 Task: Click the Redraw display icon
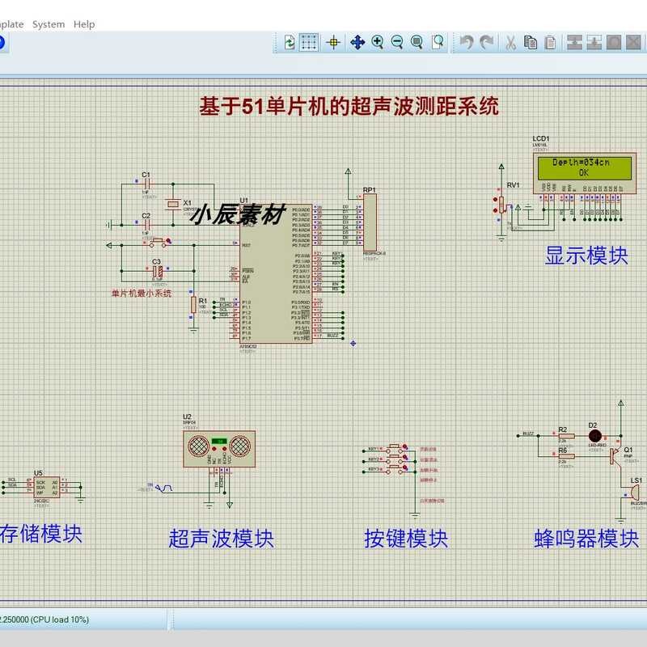(x=290, y=43)
